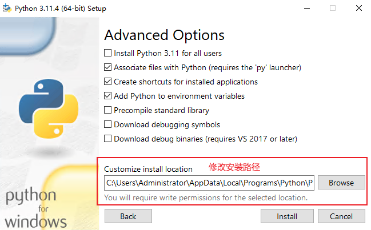Click the disabled maximize window button

pyautogui.click(x=333, y=8)
